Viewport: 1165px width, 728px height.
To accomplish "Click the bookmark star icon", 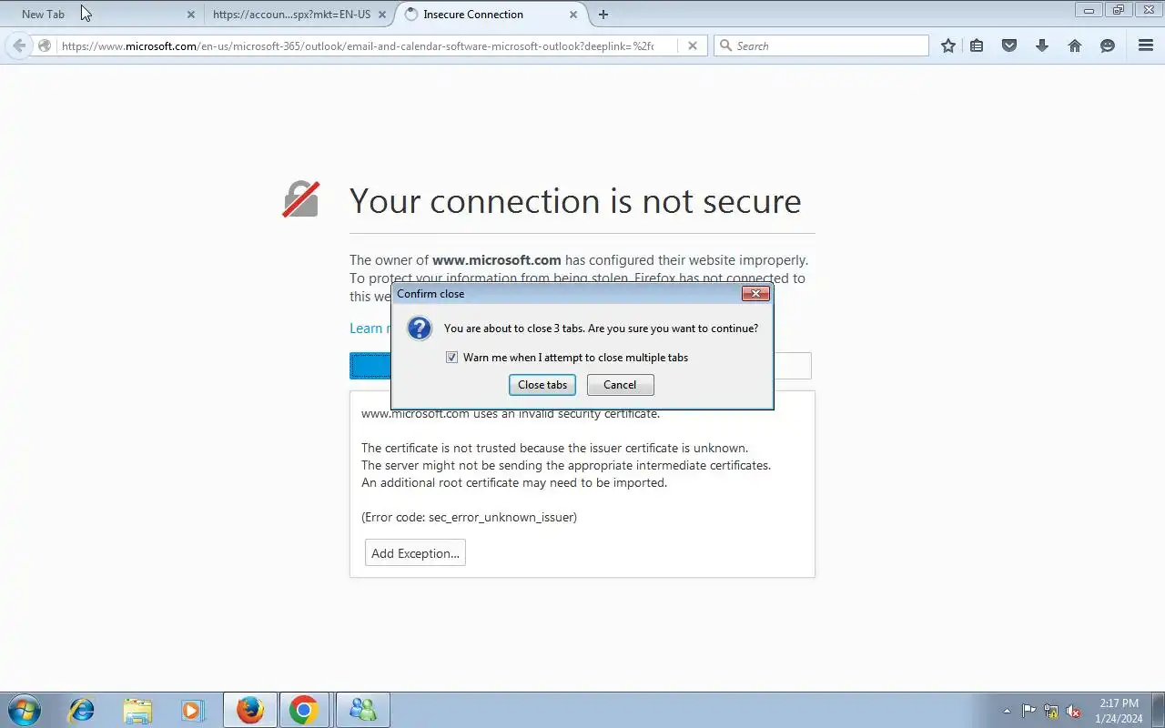I will point(948,45).
